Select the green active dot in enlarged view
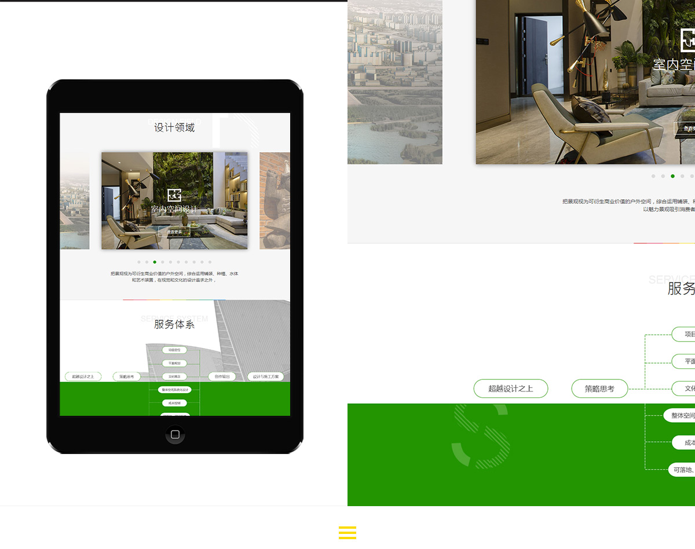The width and height of the screenshot is (695, 549). pos(672,176)
